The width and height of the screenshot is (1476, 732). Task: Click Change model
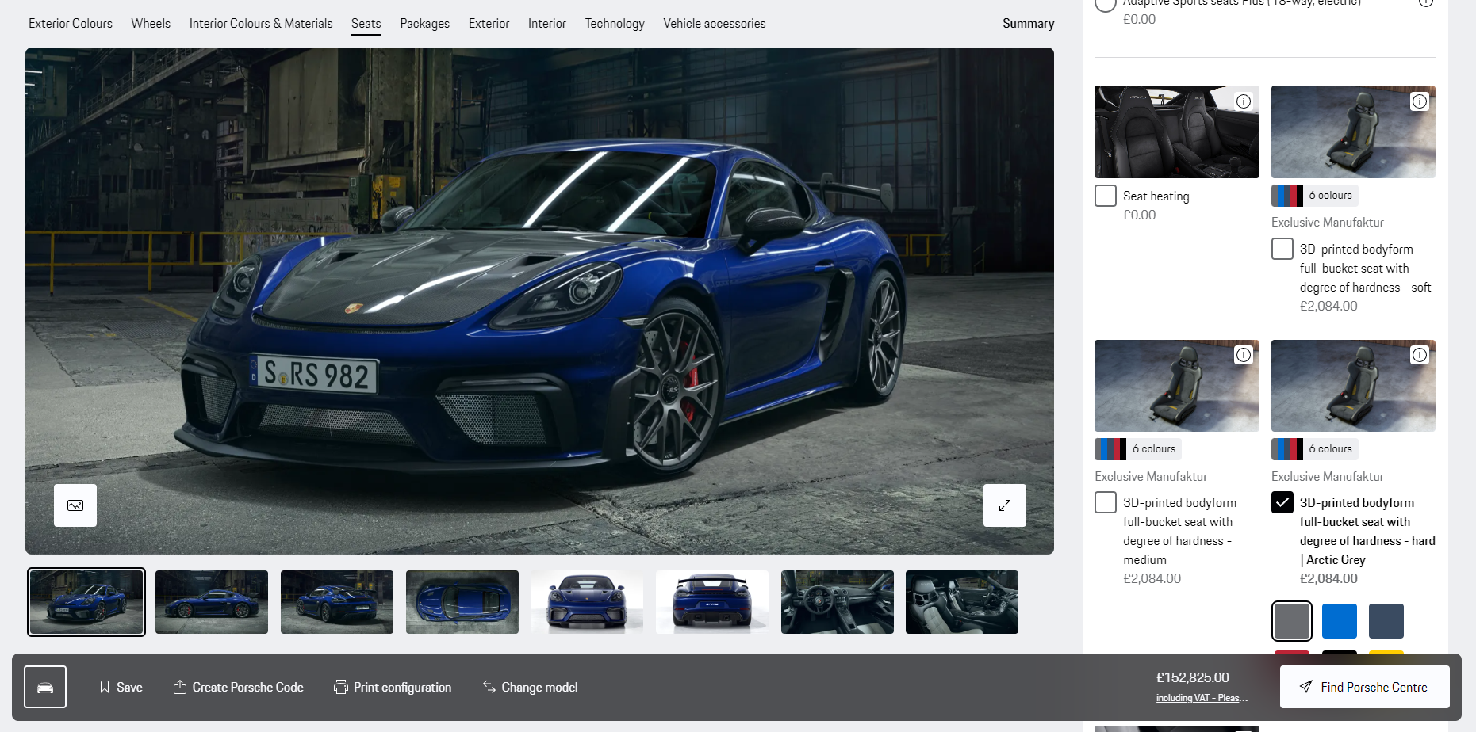530,687
